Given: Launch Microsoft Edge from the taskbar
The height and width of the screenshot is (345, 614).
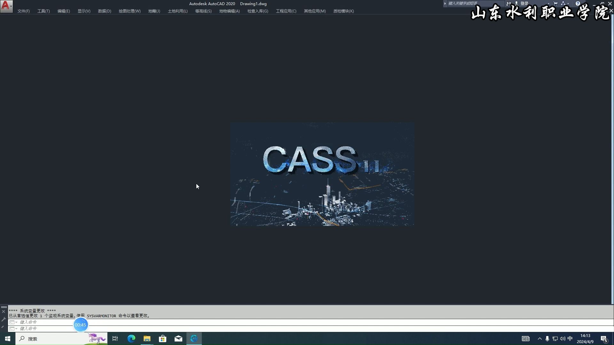Looking at the screenshot, I should [x=131, y=339].
